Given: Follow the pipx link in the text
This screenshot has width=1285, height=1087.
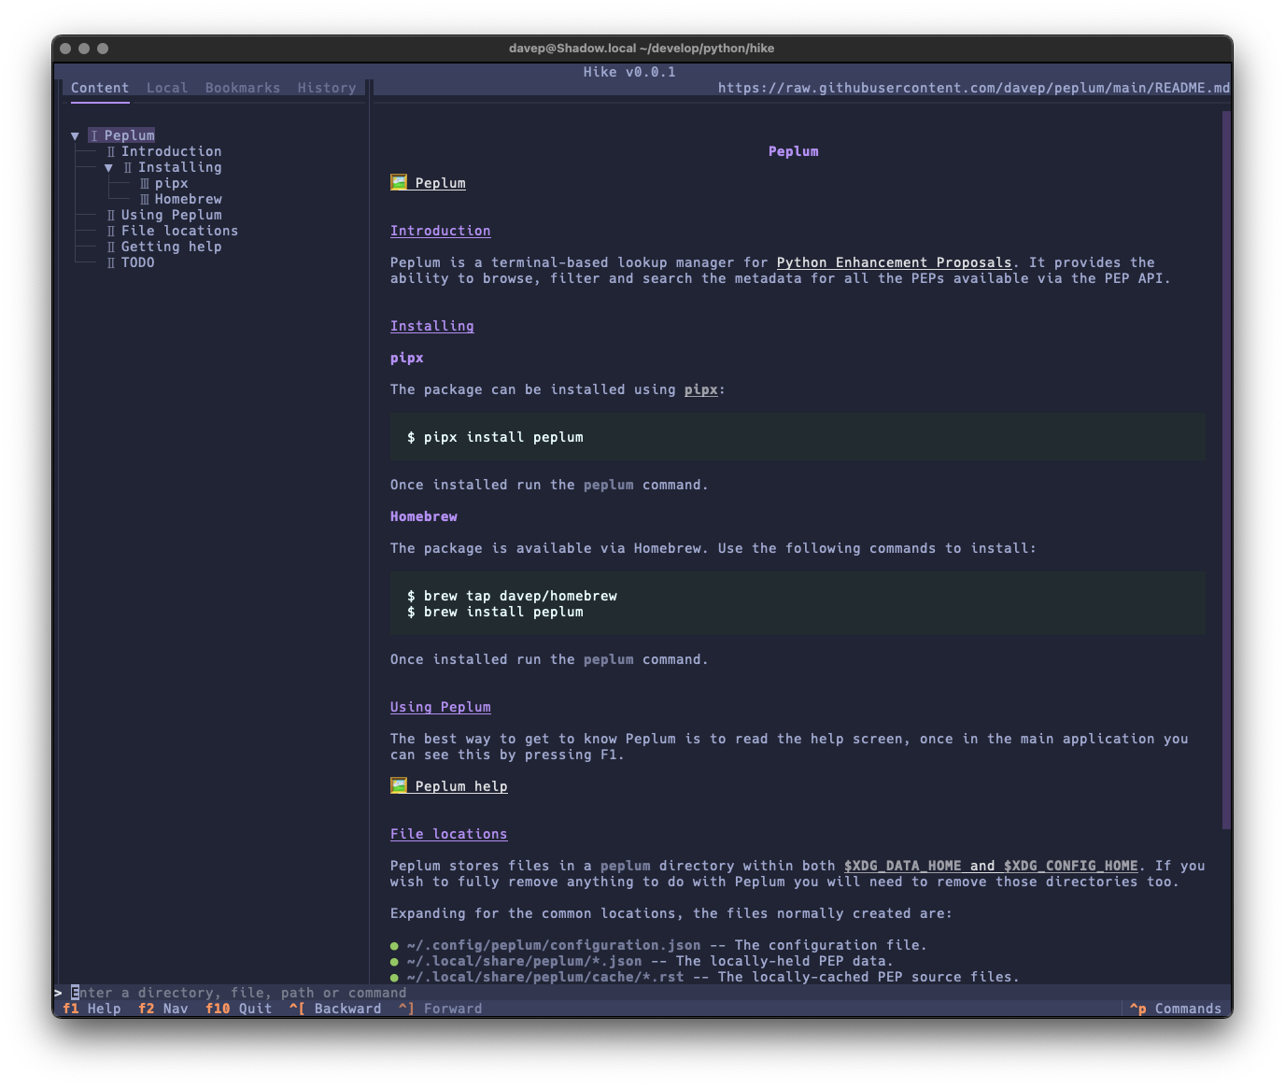Looking at the screenshot, I should pos(700,389).
